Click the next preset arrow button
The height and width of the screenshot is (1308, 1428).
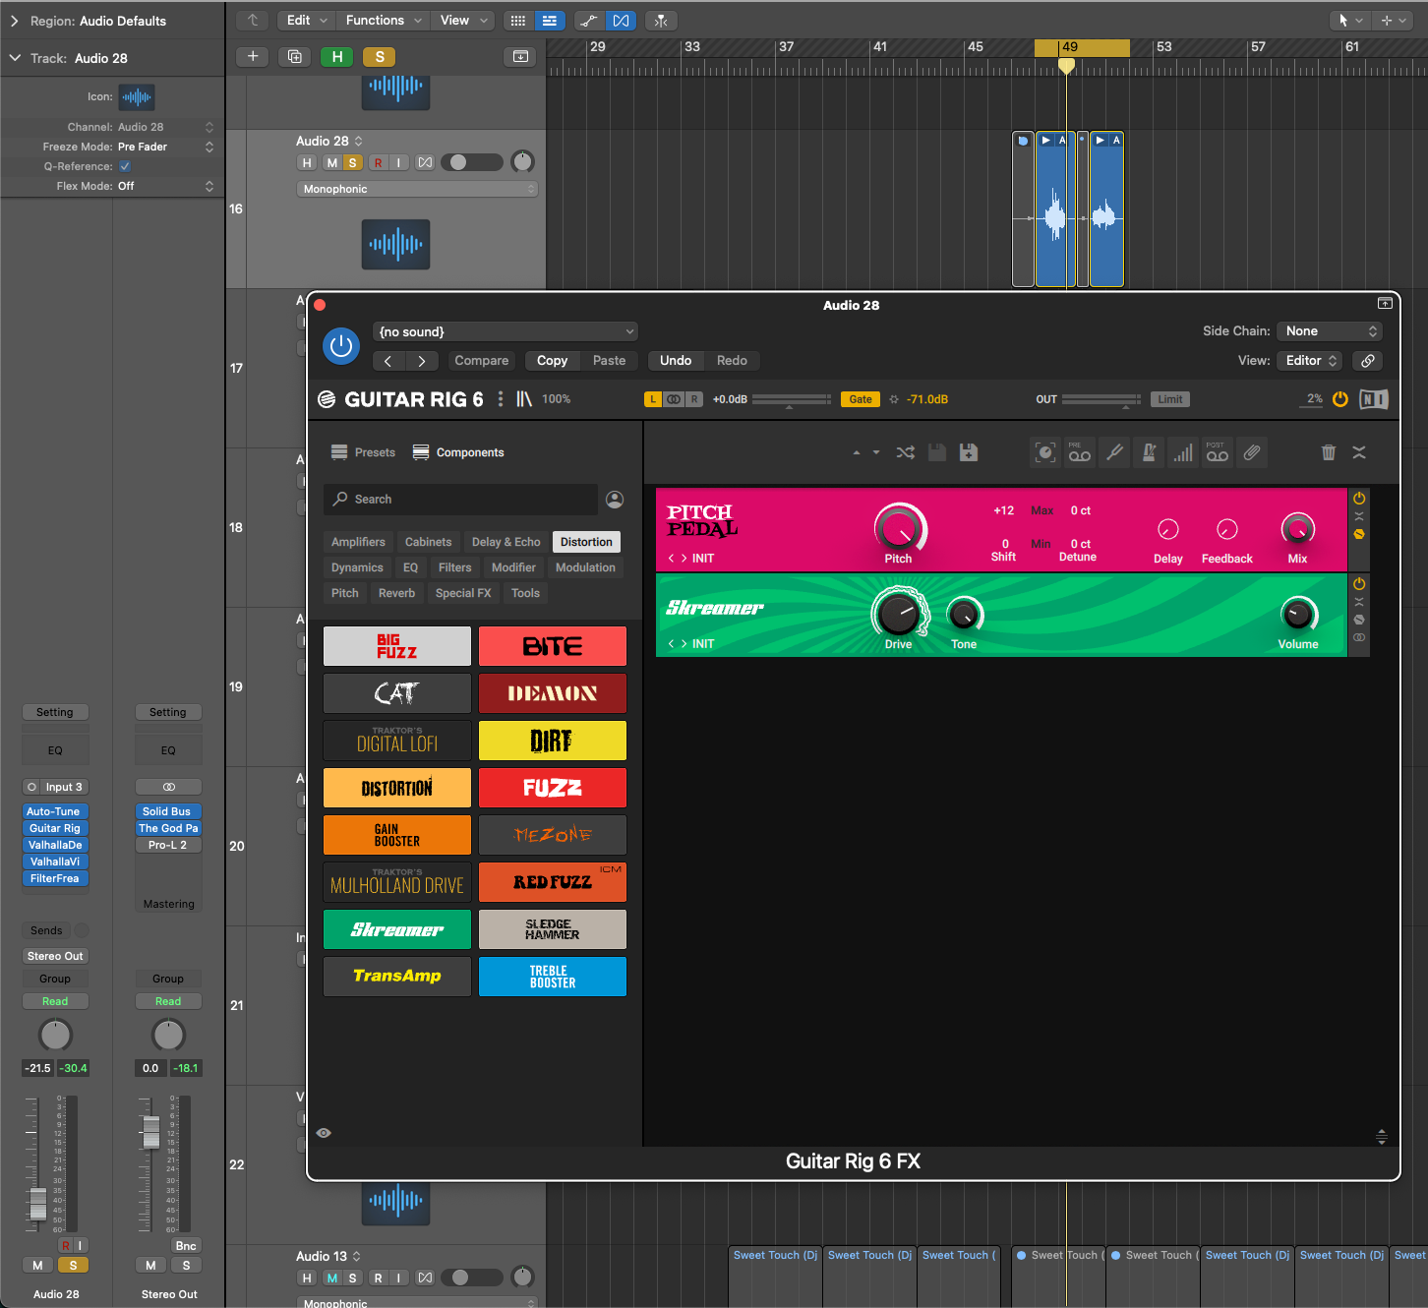(422, 361)
